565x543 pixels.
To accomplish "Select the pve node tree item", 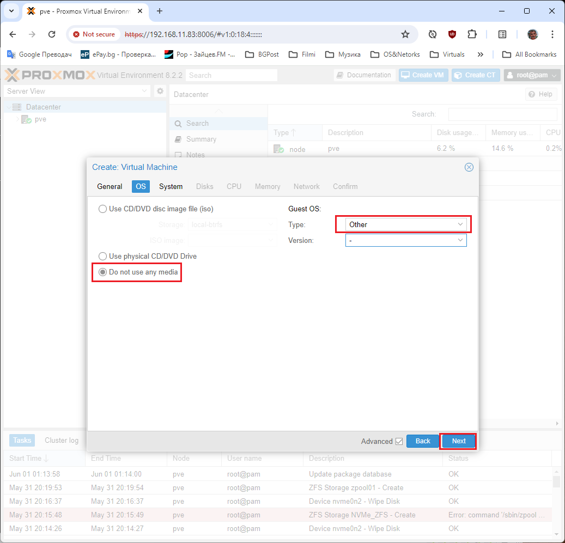I will [40, 119].
